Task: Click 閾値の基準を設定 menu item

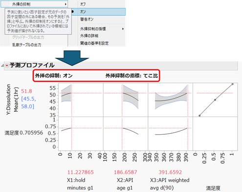Action: 94,43
